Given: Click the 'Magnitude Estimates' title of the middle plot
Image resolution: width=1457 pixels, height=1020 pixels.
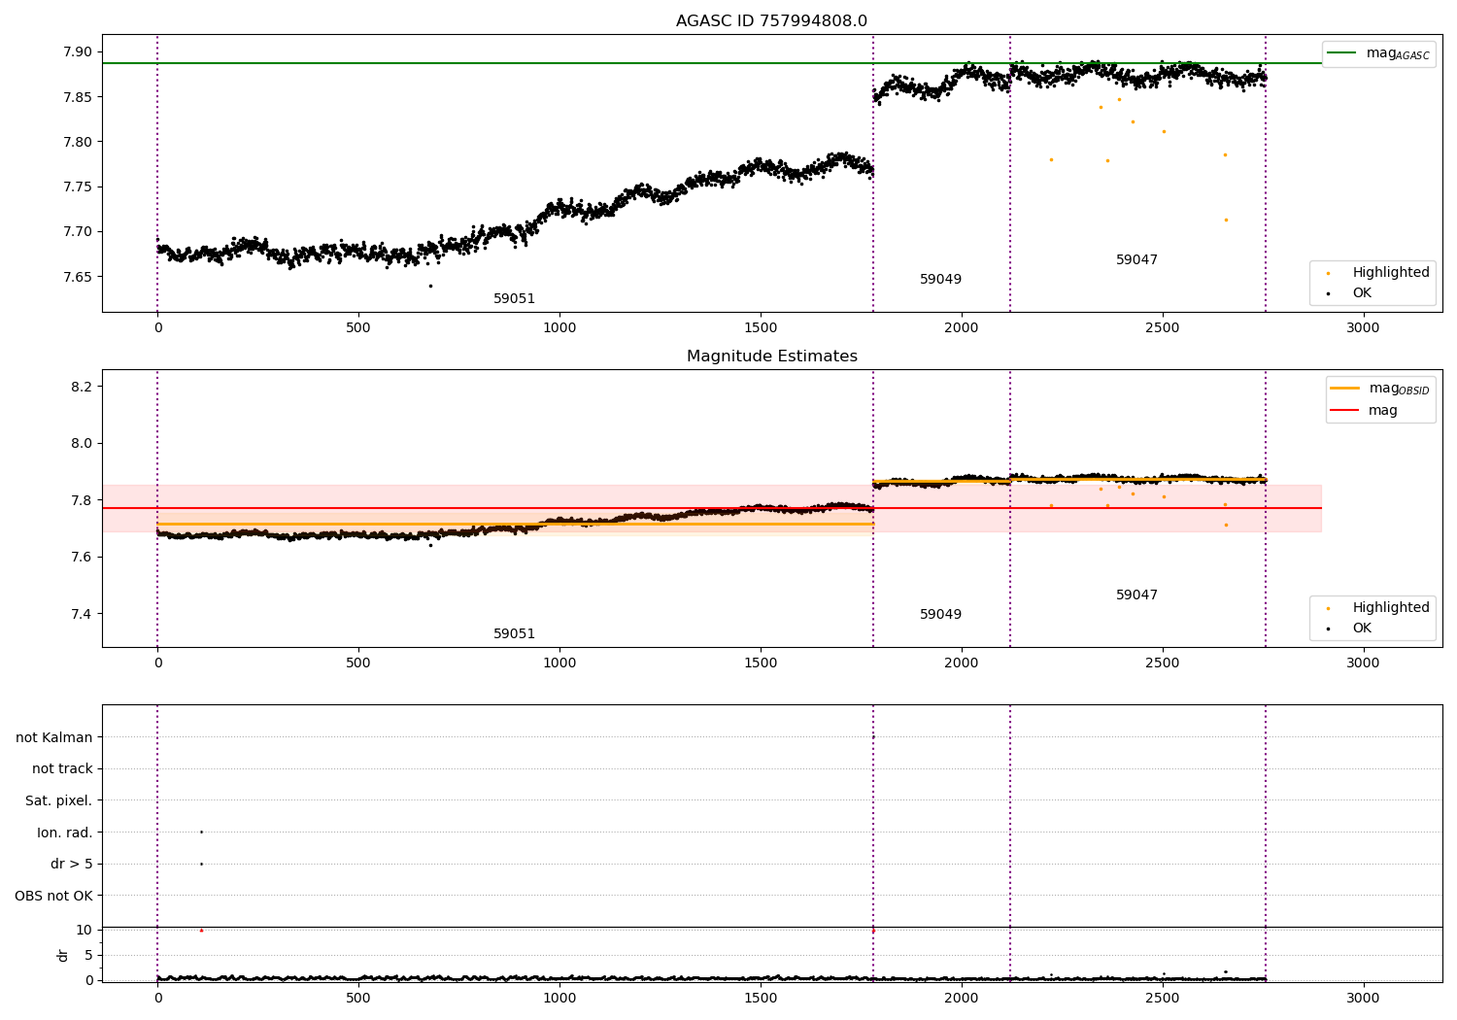Looking at the screenshot, I should point(771,357).
